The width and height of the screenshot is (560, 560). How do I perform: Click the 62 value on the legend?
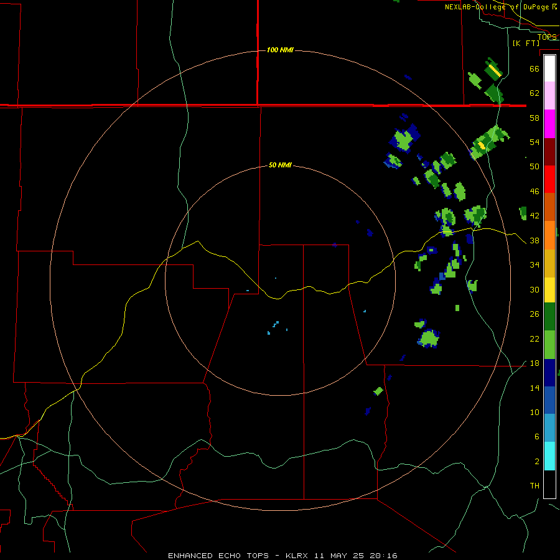[x=534, y=93]
